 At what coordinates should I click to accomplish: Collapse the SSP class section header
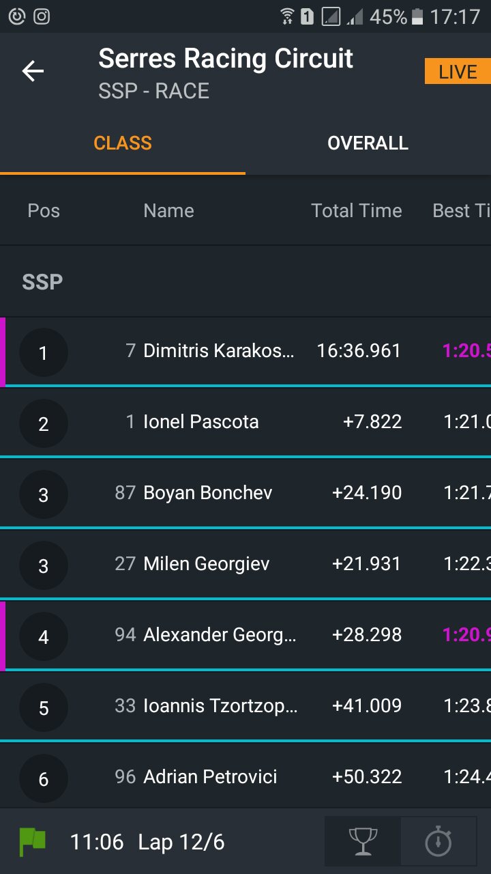coord(42,282)
